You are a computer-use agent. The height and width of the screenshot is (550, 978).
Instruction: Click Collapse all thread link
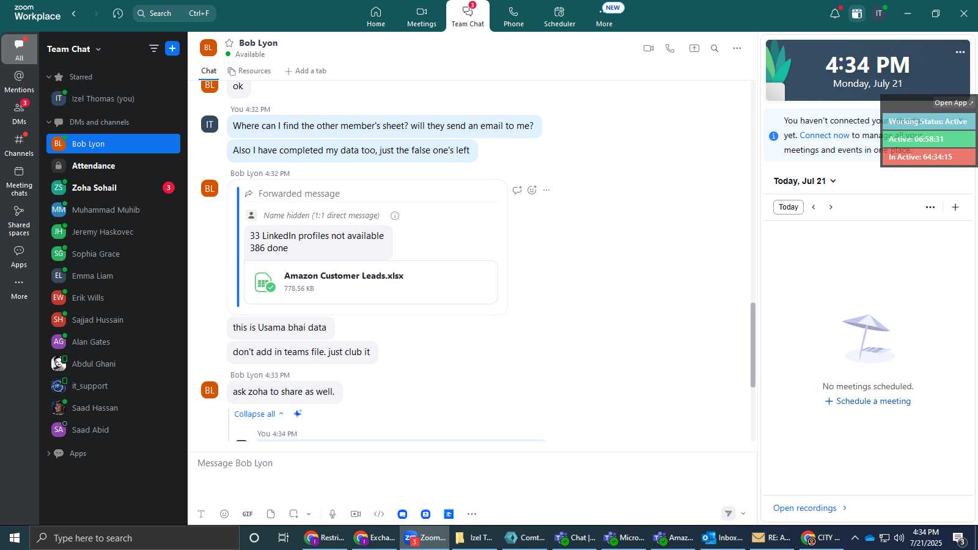[259, 414]
